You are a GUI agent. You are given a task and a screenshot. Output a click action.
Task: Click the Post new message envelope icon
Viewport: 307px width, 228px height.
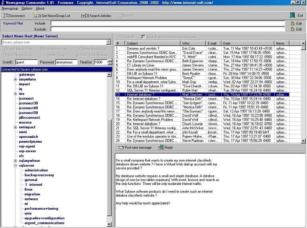pos(121,147)
